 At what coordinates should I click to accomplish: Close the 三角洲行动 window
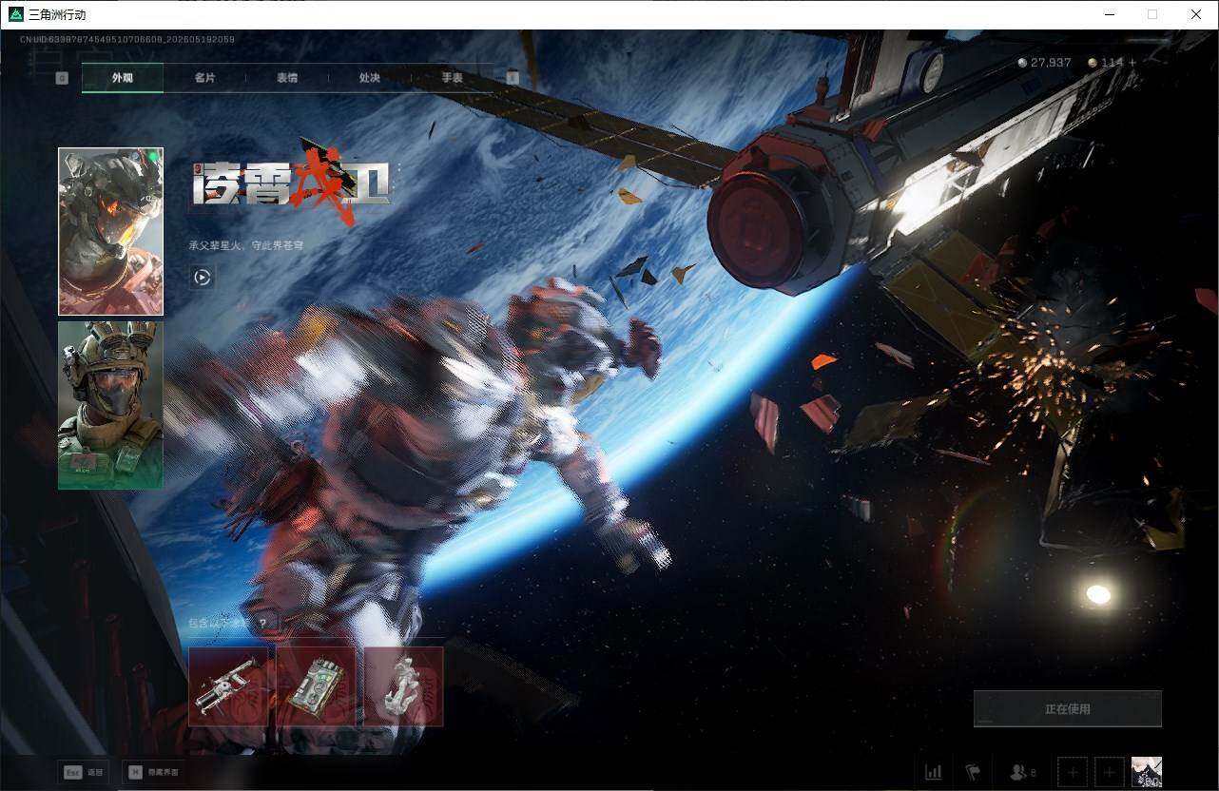click(1196, 14)
